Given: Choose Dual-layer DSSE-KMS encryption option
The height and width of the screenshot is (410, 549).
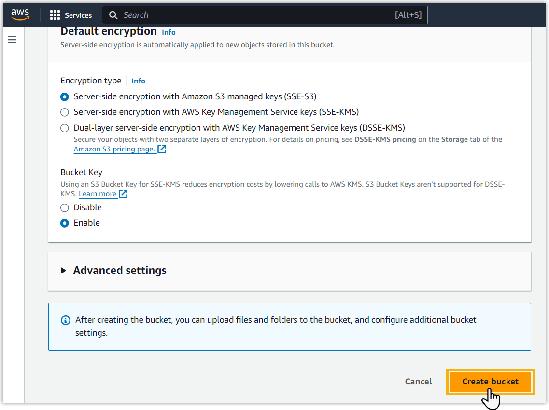Looking at the screenshot, I should point(65,128).
